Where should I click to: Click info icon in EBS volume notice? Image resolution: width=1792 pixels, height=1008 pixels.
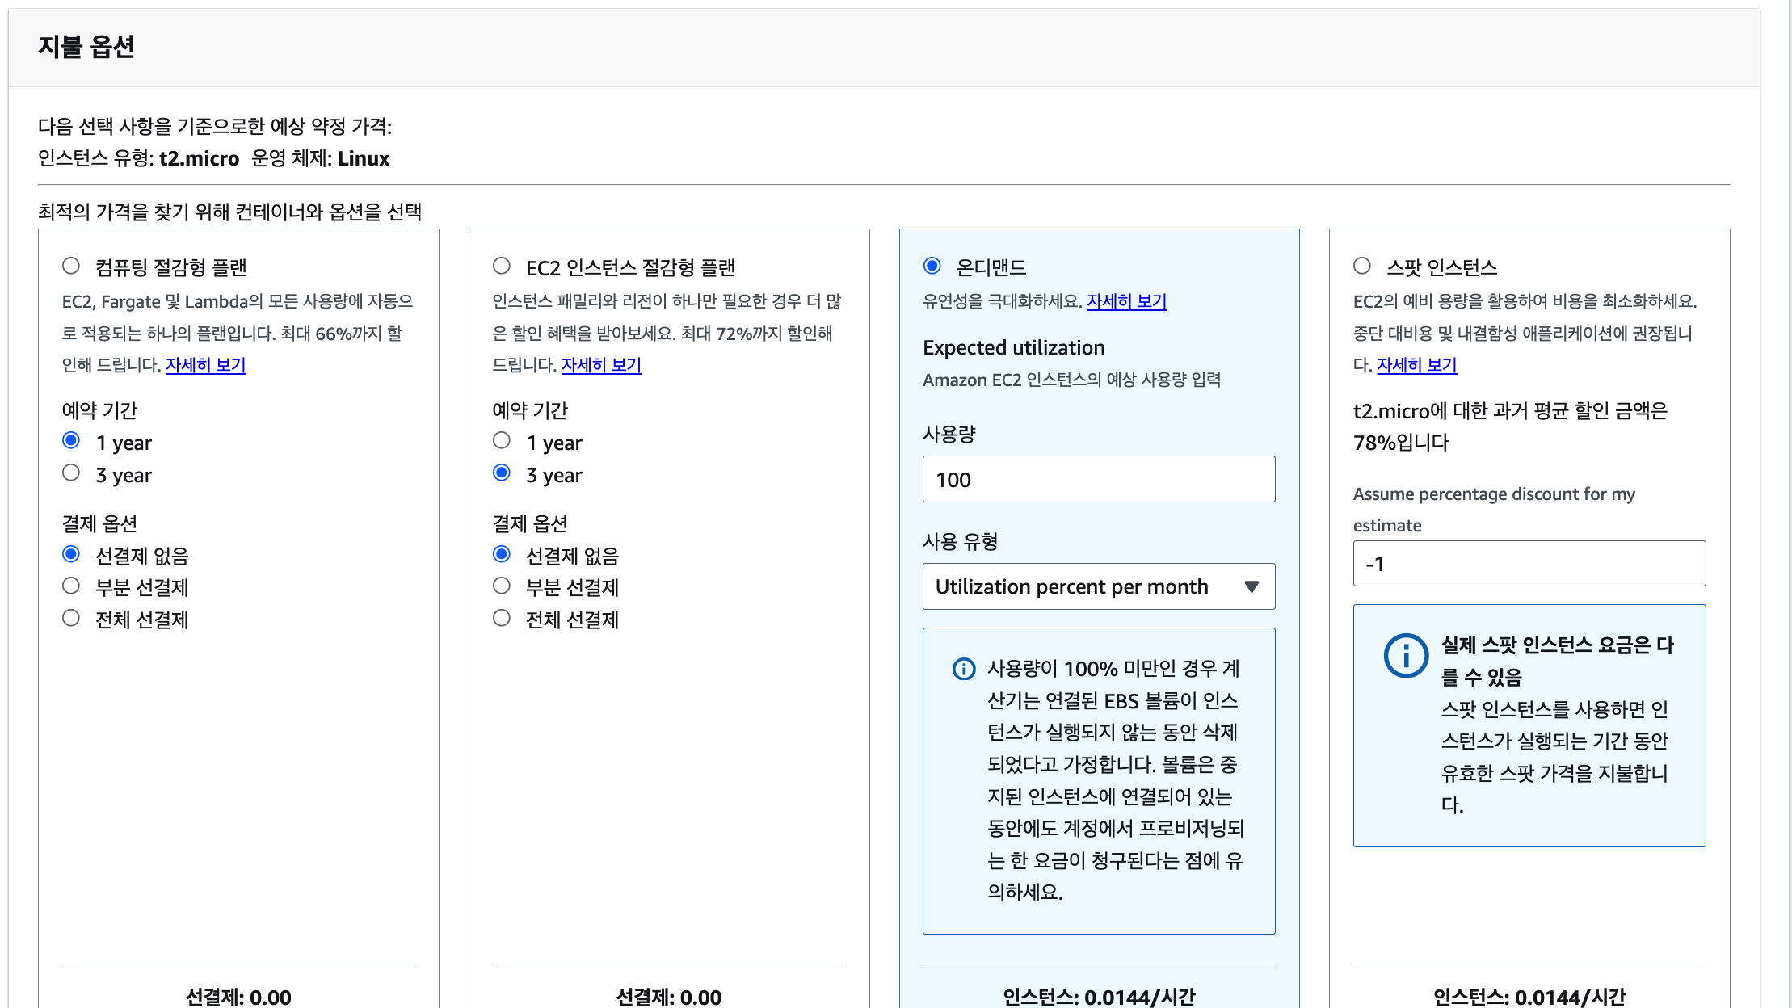964,669
